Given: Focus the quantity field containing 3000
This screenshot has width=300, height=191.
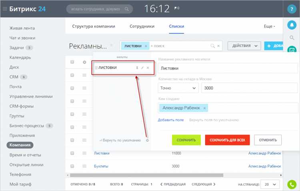Looking at the screenshot, I should 250,88.
